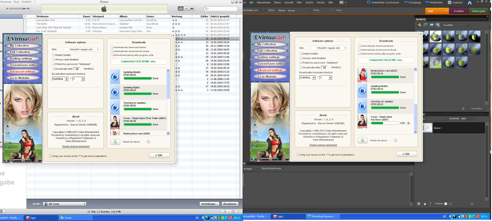Select the Filter icon in Effekte panel
492x221 pixels.
pyautogui.click(x=420, y=25)
